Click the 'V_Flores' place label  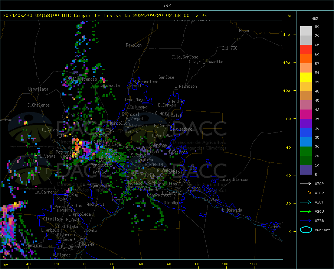click(x=62, y=255)
